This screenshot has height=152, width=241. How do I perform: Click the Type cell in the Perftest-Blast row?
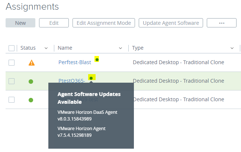[179, 62]
